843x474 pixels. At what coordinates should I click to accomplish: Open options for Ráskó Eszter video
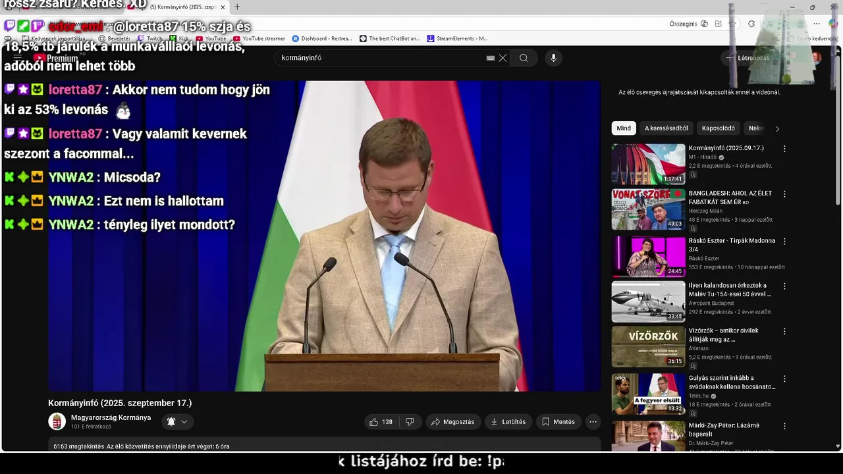(x=784, y=242)
